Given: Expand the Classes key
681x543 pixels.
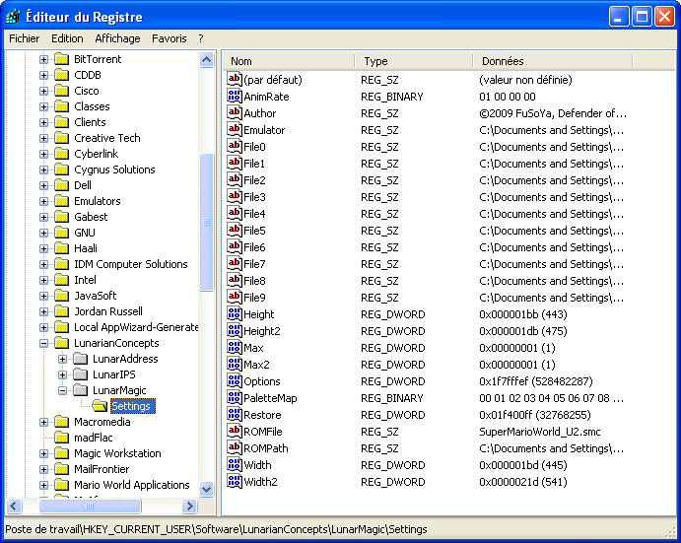Looking at the screenshot, I should pos(43,106).
